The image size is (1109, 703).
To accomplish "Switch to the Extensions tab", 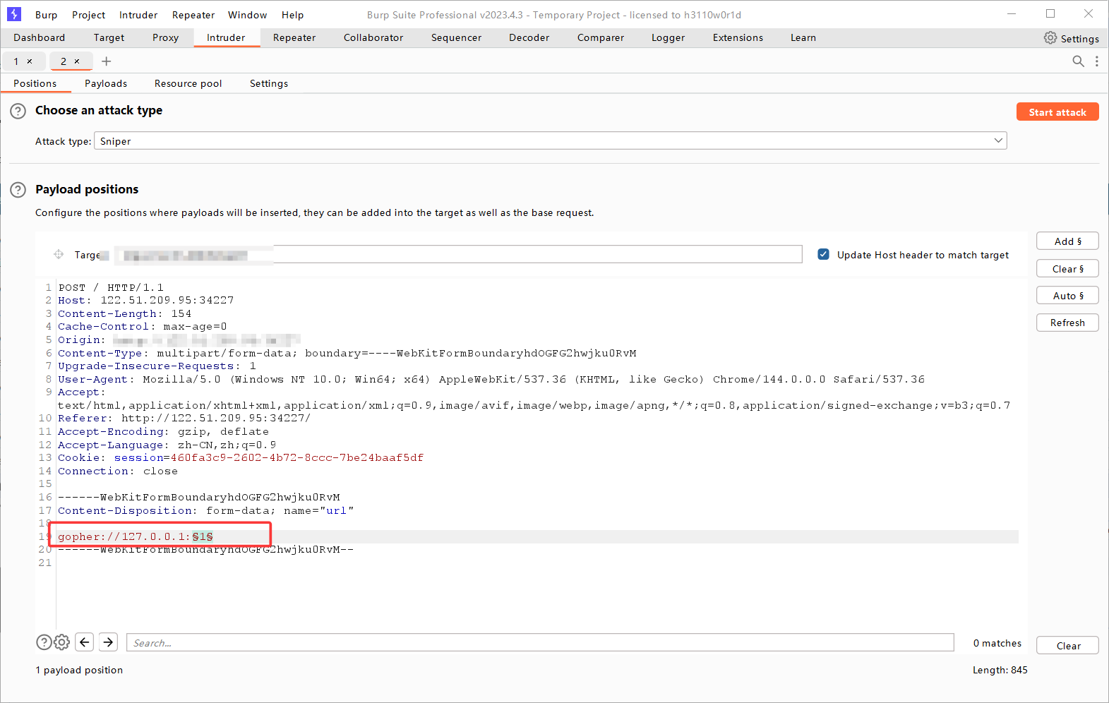I will click(738, 38).
